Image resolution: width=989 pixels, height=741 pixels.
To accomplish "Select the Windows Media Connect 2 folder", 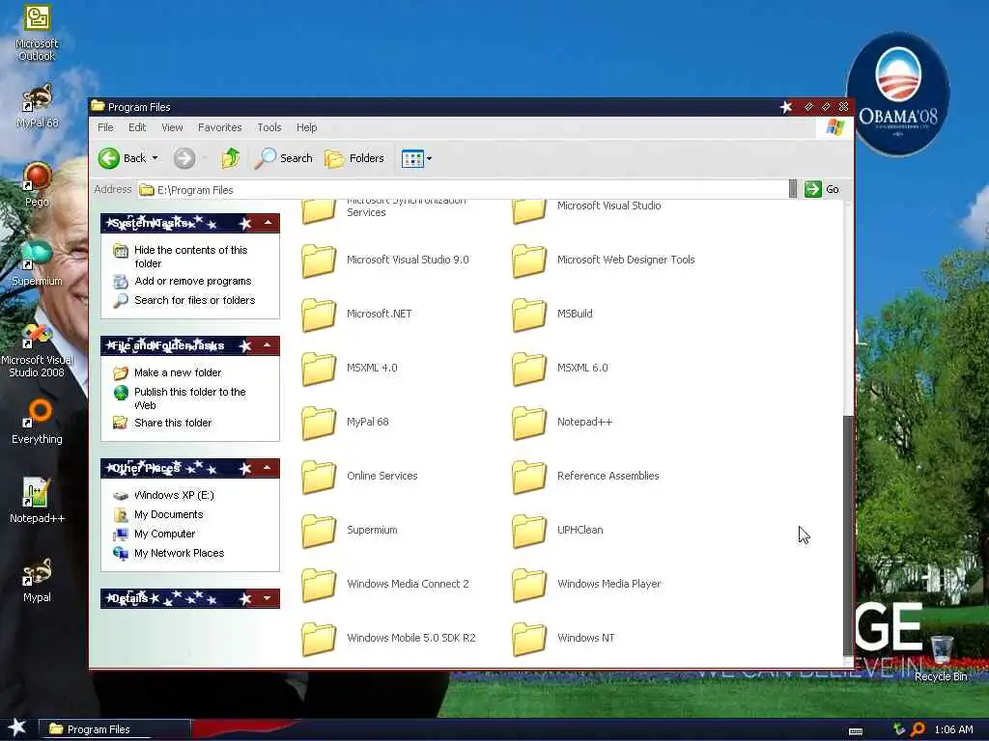I will tap(385, 584).
